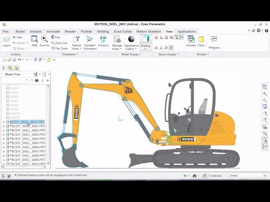Select BODY_SKEL_0001.PRT in model tree

[28, 126]
